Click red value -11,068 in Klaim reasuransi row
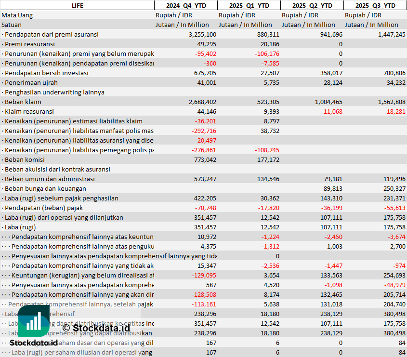The height and width of the screenshot is (357, 407). point(332,111)
